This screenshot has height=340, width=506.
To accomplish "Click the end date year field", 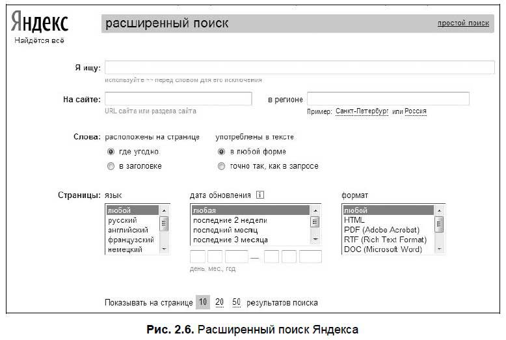I will [x=310, y=257].
